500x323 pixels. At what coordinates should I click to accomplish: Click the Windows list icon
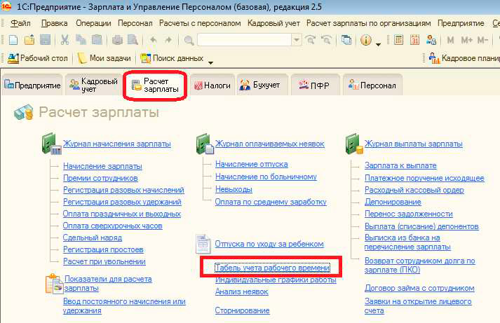(346, 40)
